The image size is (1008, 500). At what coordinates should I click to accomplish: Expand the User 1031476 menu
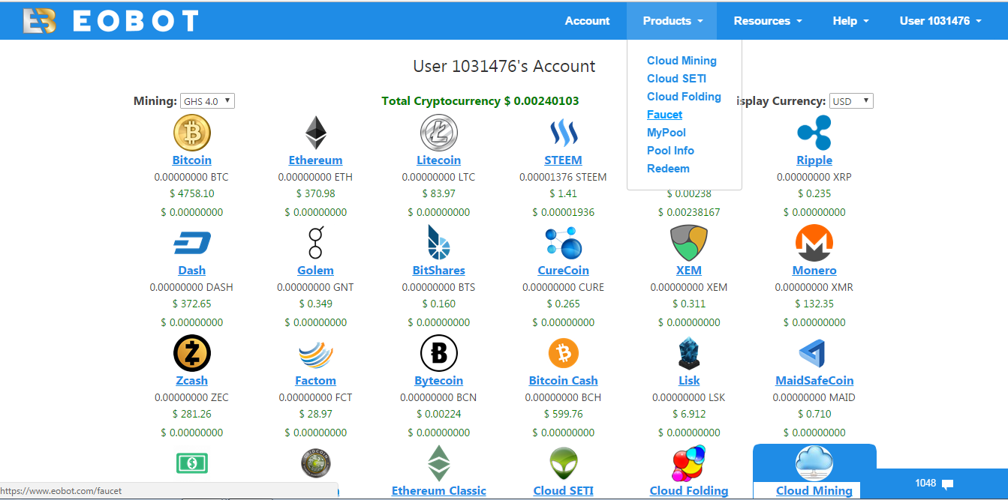point(940,21)
